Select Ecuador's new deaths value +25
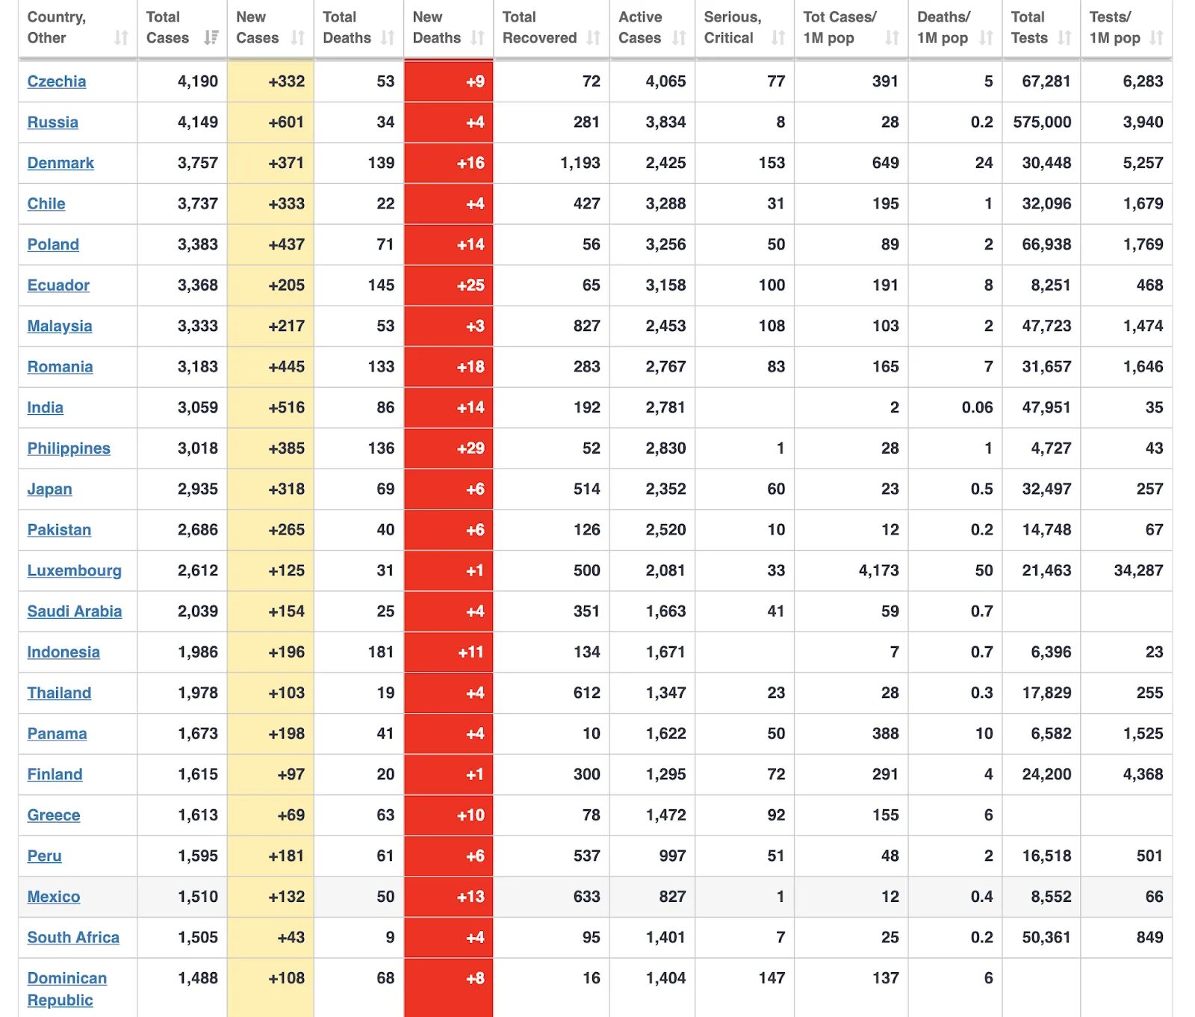This screenshot has height=1017, width=1195. coord(471,285)
